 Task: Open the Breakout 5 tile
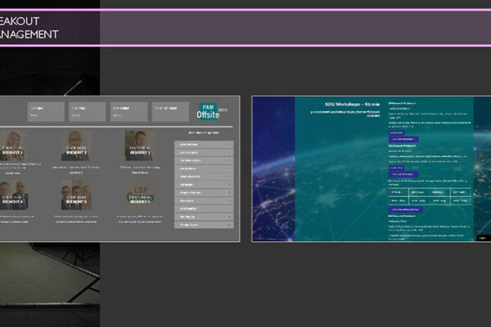point(76,195)
